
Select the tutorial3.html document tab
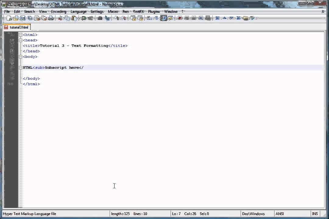17,27
